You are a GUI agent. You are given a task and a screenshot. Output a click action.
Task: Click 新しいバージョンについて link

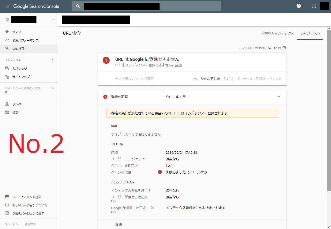30,205
